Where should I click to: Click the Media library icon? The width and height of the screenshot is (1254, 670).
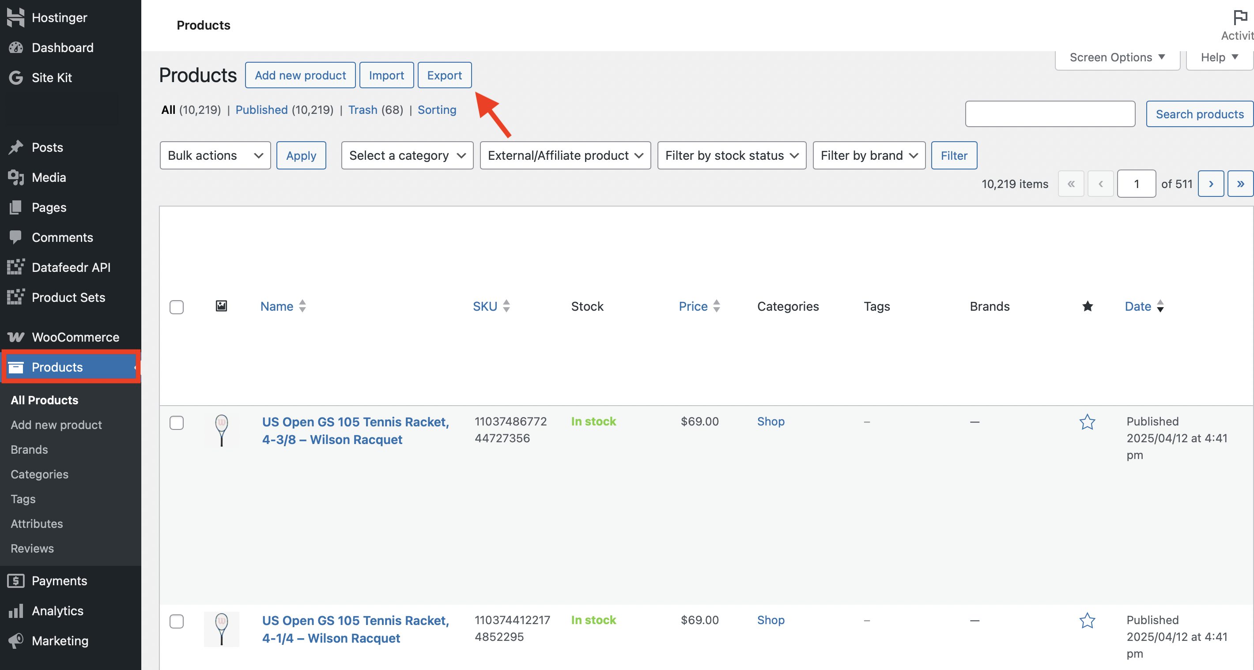click(x=15, y=177)
